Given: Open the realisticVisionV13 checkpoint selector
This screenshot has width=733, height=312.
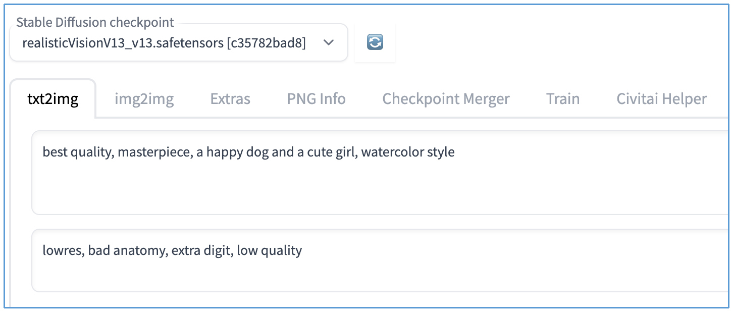Looking at the screenshot, I should coord(164,43).
